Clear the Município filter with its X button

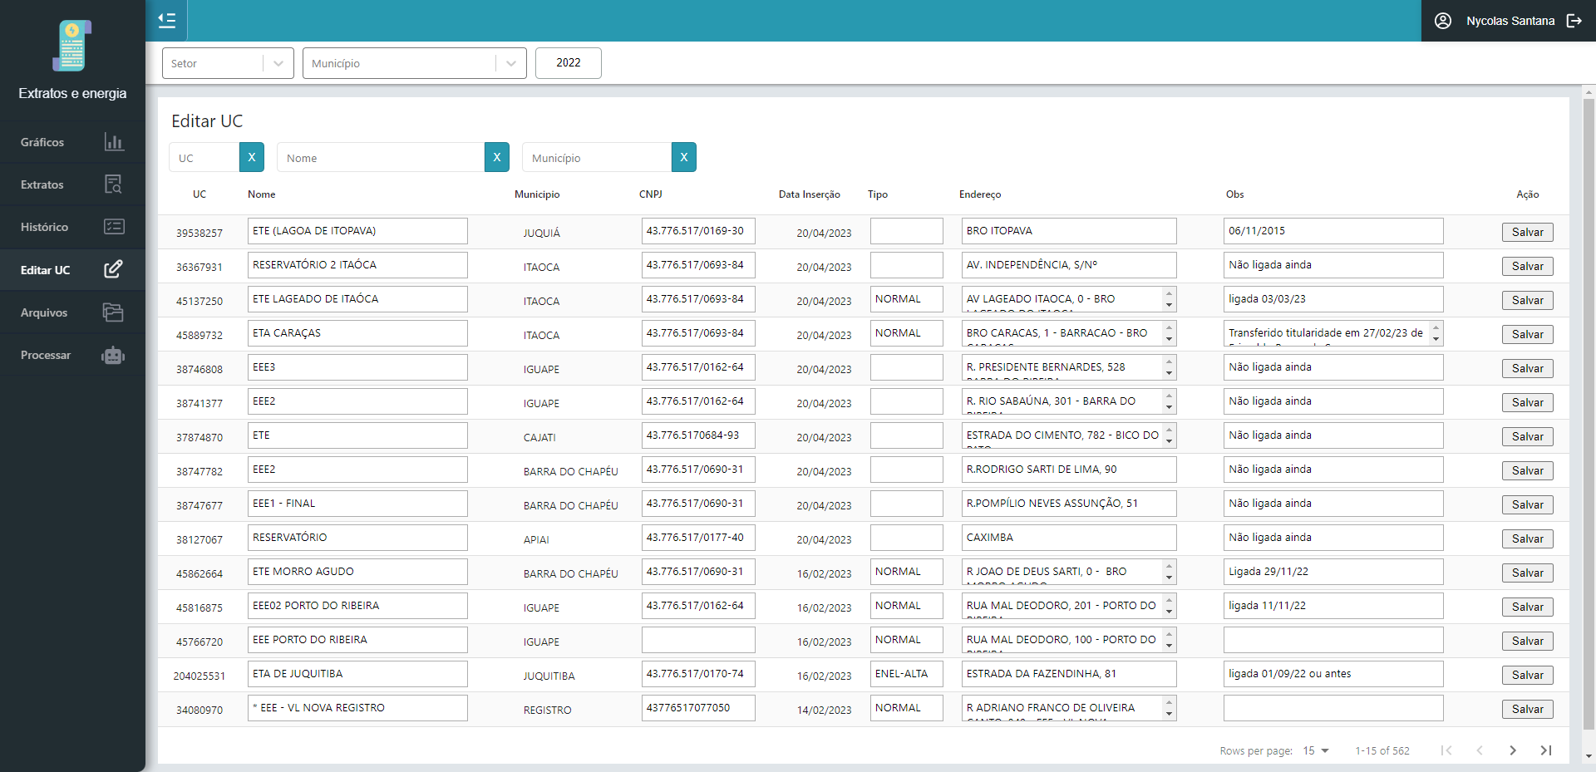[x=684, y=157]
